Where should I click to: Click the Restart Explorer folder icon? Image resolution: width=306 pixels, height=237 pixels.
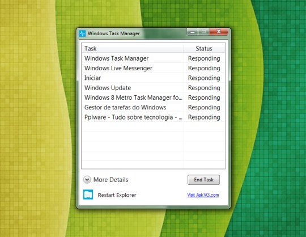point(88,194)
